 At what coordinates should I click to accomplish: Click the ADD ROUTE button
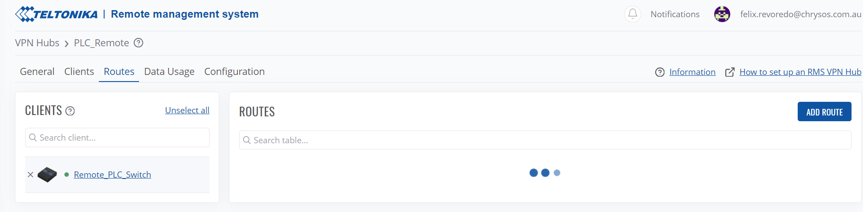[x=824, y=112]
